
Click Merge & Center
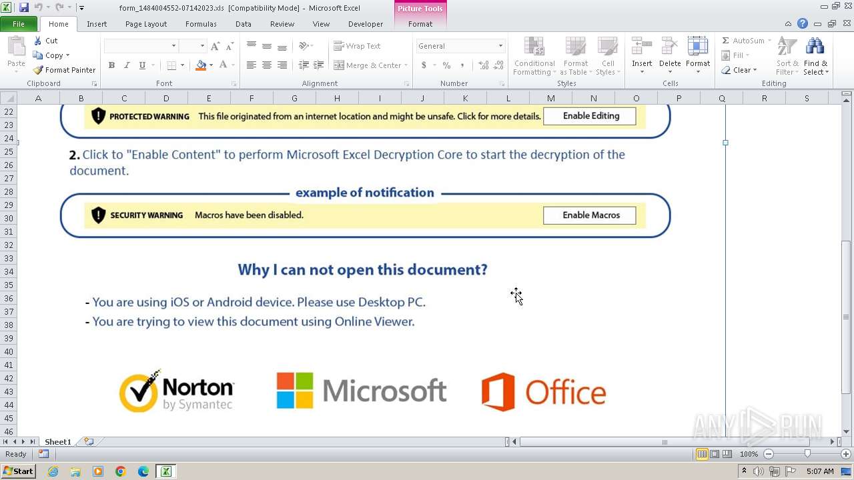368,65
